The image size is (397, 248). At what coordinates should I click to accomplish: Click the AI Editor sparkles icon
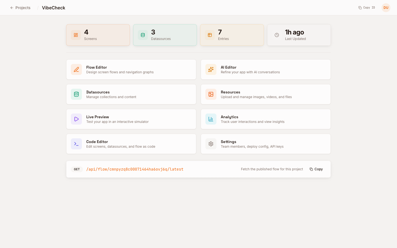[211, 69]
